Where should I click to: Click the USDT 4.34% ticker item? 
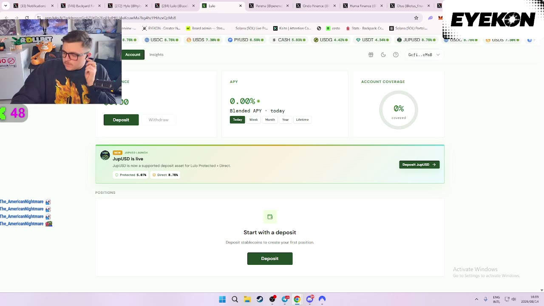[373, 40]
